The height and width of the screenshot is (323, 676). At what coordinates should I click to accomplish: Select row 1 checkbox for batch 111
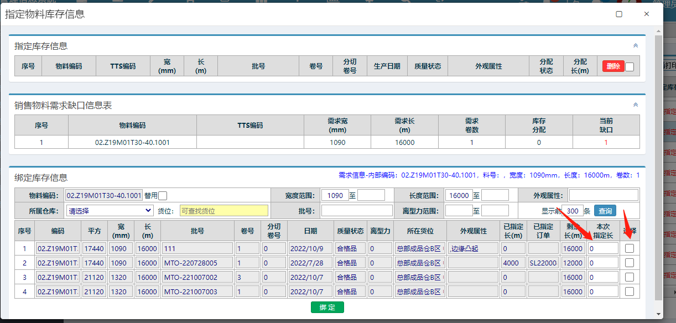click(x=630, y=249)
